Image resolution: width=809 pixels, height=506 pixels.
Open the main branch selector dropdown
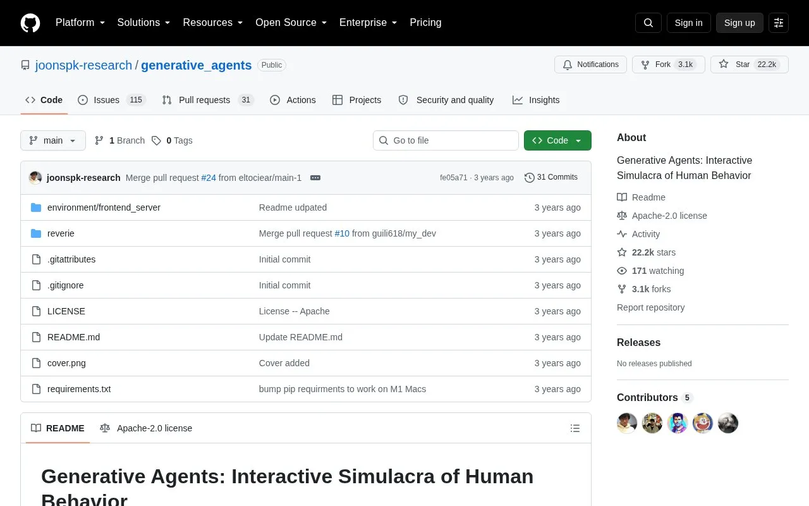coord(53,140)
